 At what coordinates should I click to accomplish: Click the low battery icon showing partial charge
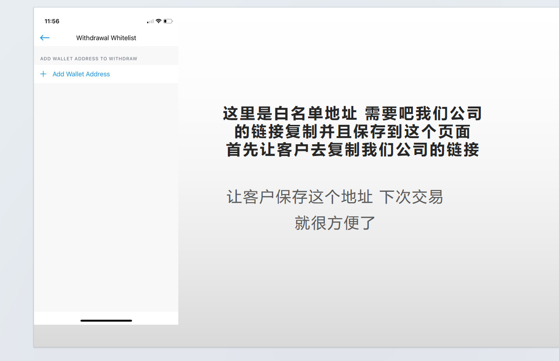169,21
